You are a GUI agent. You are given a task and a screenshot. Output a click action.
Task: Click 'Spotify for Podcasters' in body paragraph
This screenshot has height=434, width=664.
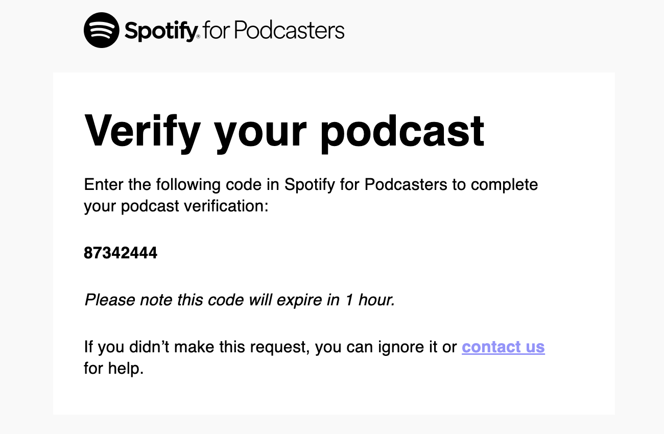point(366,184)
